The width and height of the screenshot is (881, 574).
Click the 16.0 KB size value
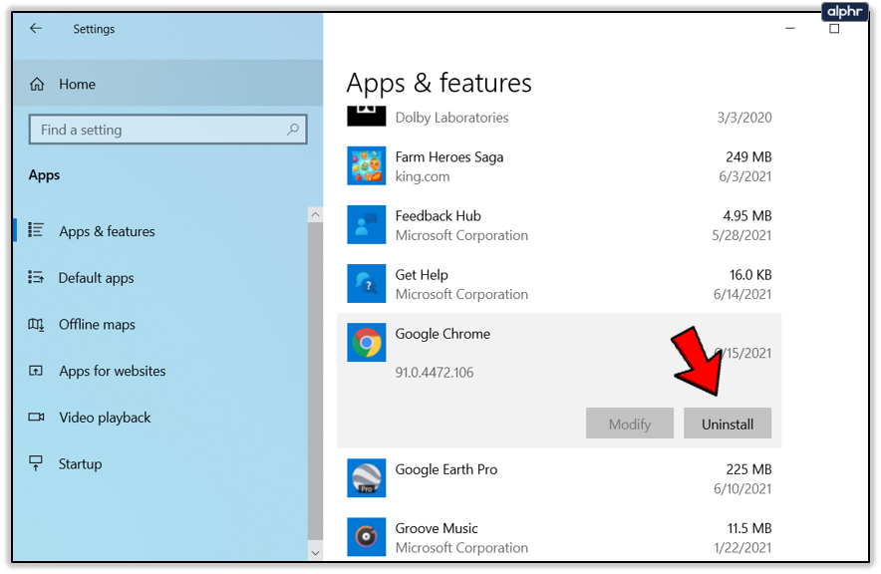click(750, 275)
